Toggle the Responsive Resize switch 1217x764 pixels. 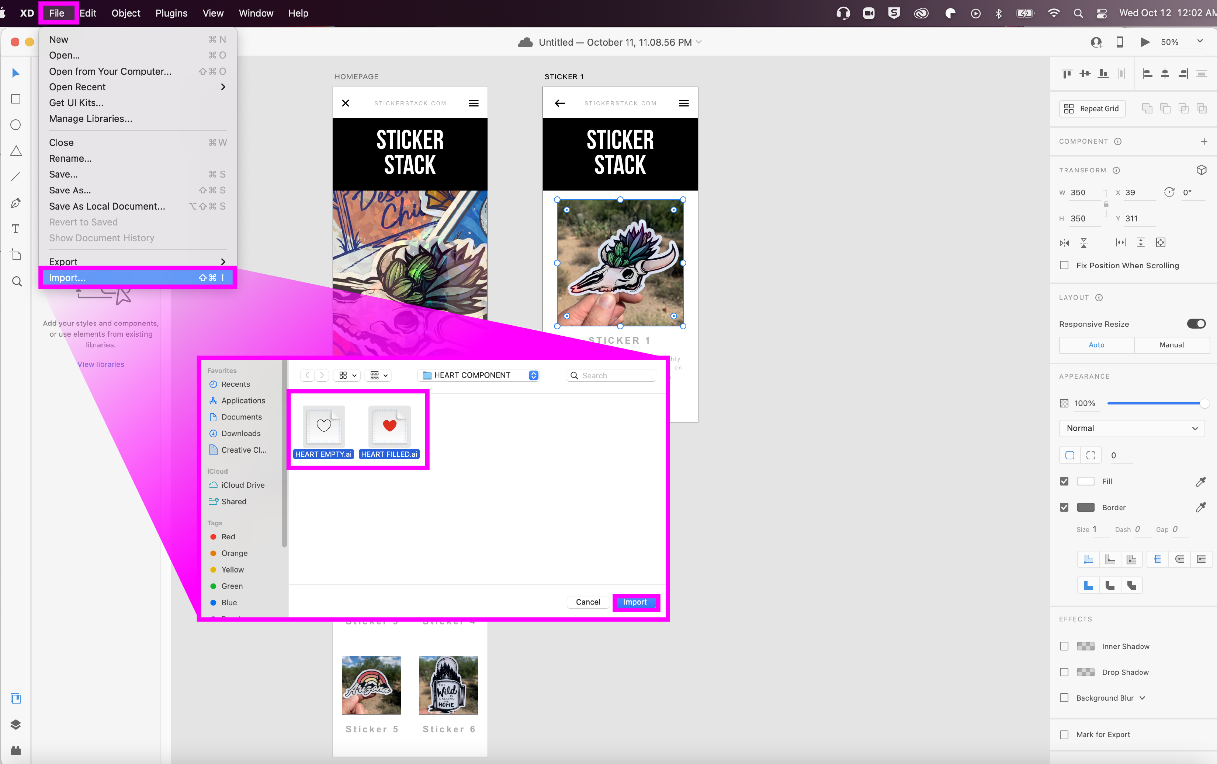(1196, 324)
